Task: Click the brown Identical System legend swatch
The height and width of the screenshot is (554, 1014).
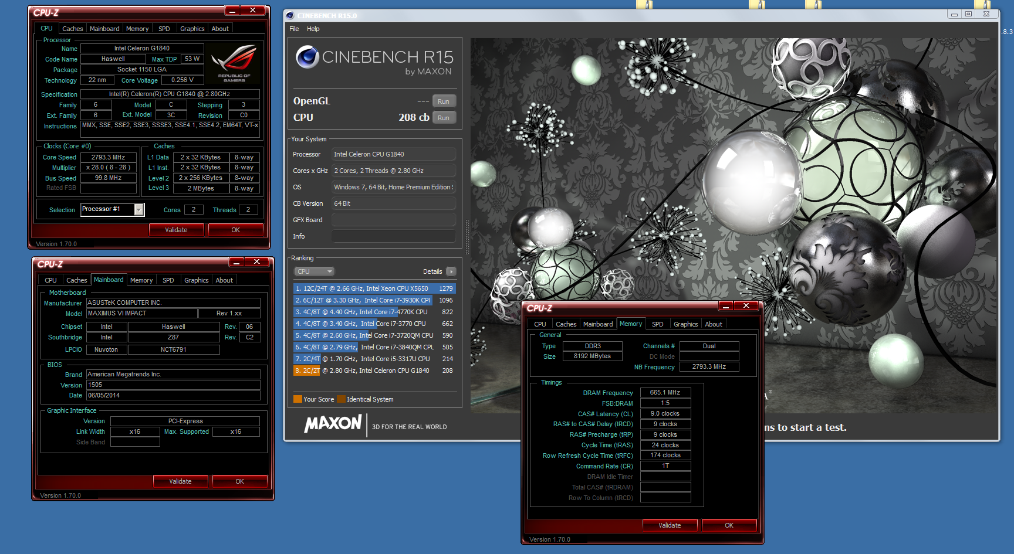Action: click(341, 399)
